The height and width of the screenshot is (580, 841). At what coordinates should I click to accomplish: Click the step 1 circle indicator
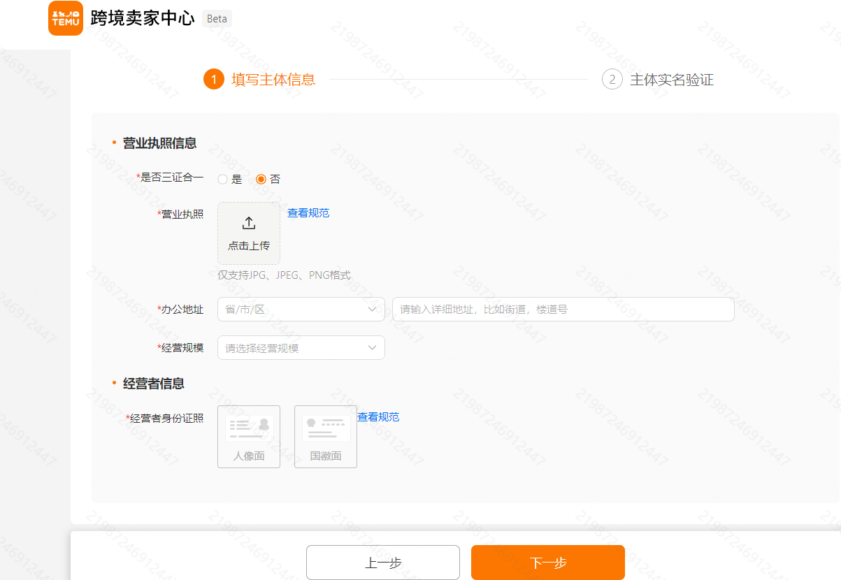[x=214, y=80]
